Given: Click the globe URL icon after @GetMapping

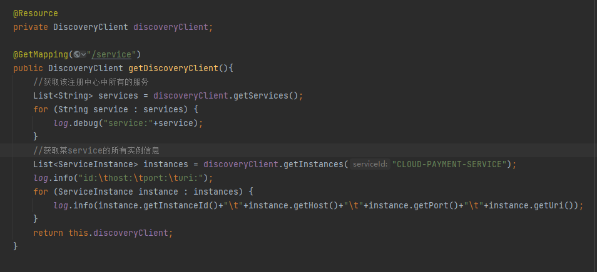Looking at the screenshot, I should click(76, 54).
